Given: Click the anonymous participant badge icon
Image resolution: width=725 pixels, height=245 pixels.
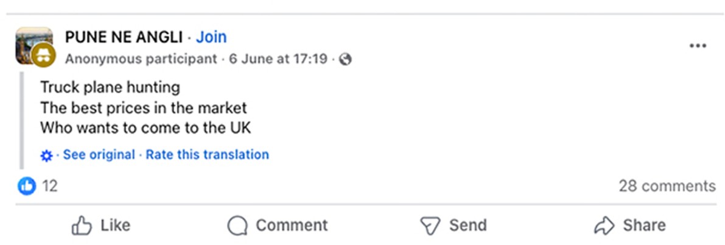Looking at the screenshot, I should click(x=44, y=55).
